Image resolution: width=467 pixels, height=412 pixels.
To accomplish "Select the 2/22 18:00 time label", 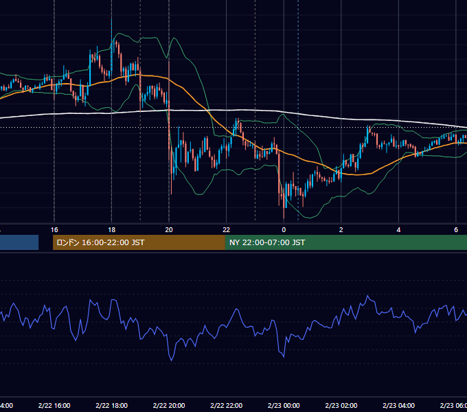I will 112,405.
